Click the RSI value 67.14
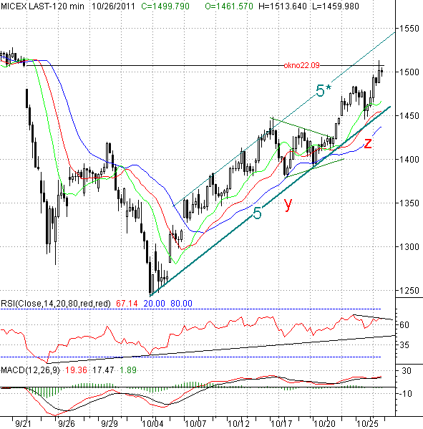Image resolution: width=423 pixels, height=429 pixels. pos(127,304)
